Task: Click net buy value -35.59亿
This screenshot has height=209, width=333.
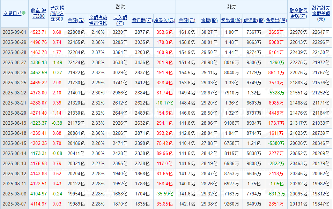Action: (165, 194)
